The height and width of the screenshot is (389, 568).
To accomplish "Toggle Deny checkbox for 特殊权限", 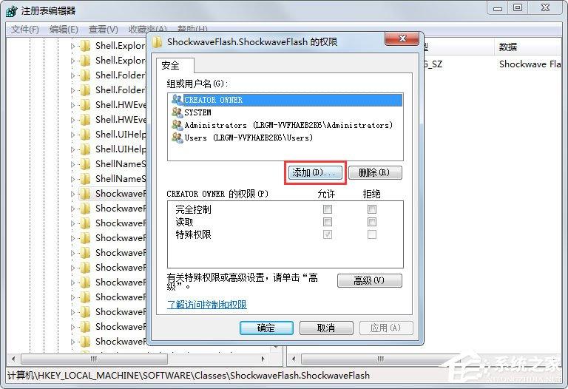I will pyautogui.click(x=372, y=234).
